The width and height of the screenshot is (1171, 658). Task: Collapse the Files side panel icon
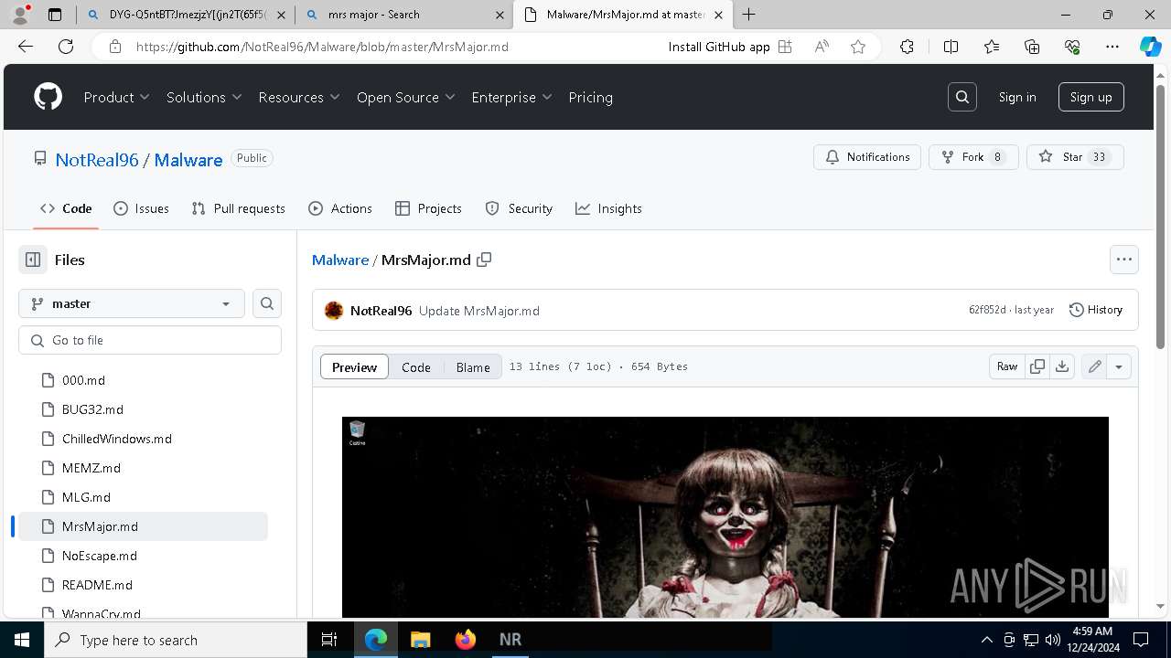tap(33, 260)
